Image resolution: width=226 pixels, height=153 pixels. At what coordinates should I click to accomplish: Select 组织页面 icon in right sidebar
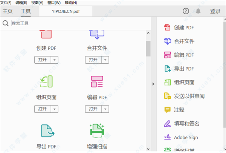[168, 82]
